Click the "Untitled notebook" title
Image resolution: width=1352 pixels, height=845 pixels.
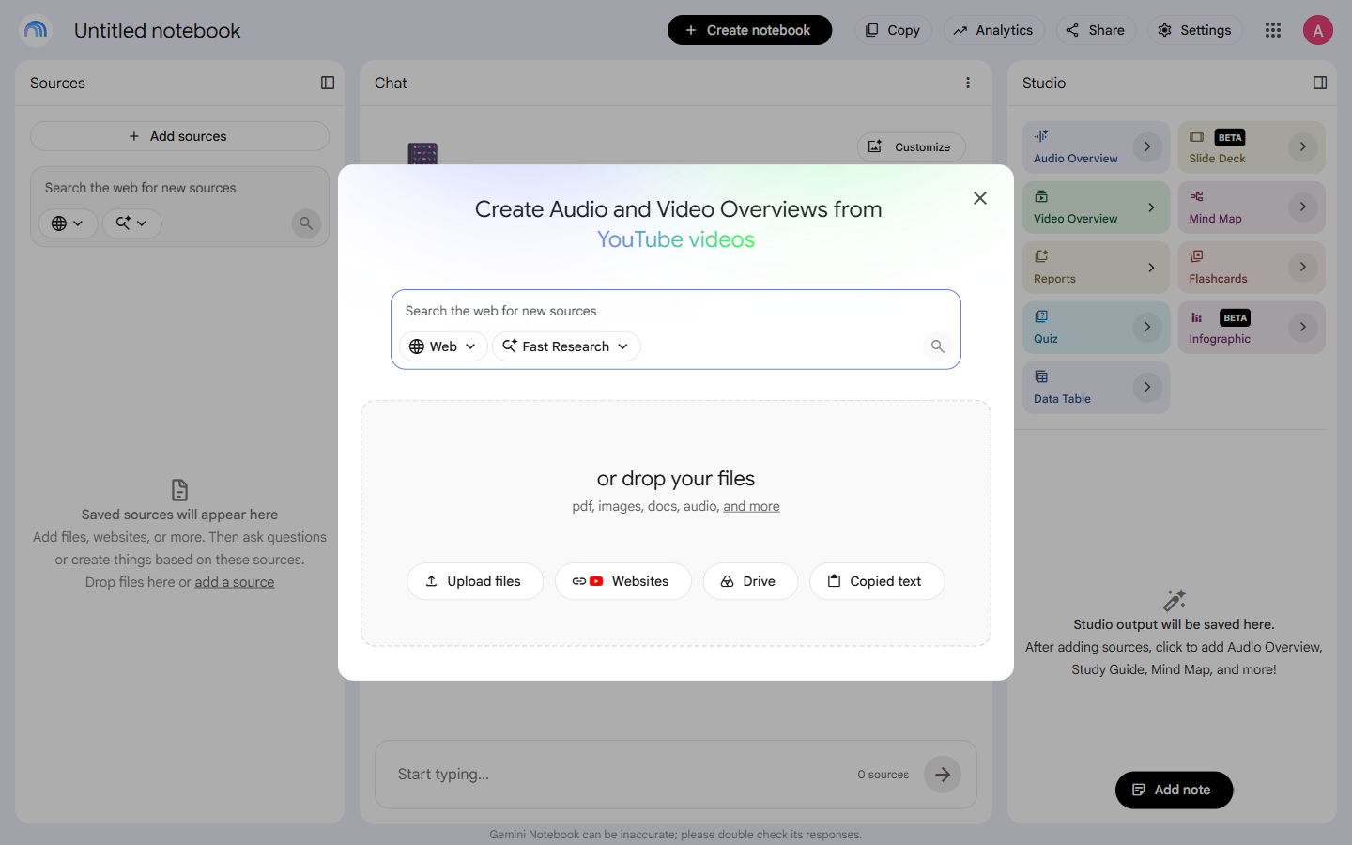(x=158, y=30)
